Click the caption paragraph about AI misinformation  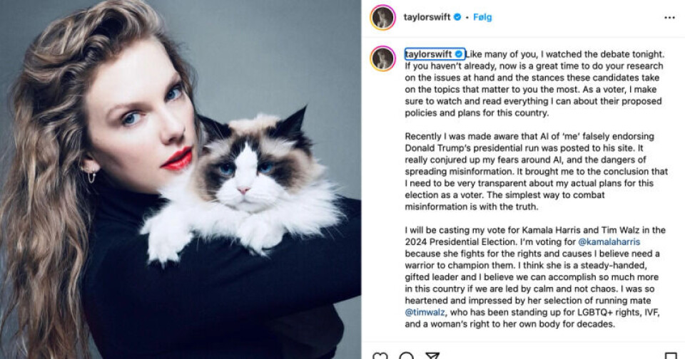click(x=536, y=172)
